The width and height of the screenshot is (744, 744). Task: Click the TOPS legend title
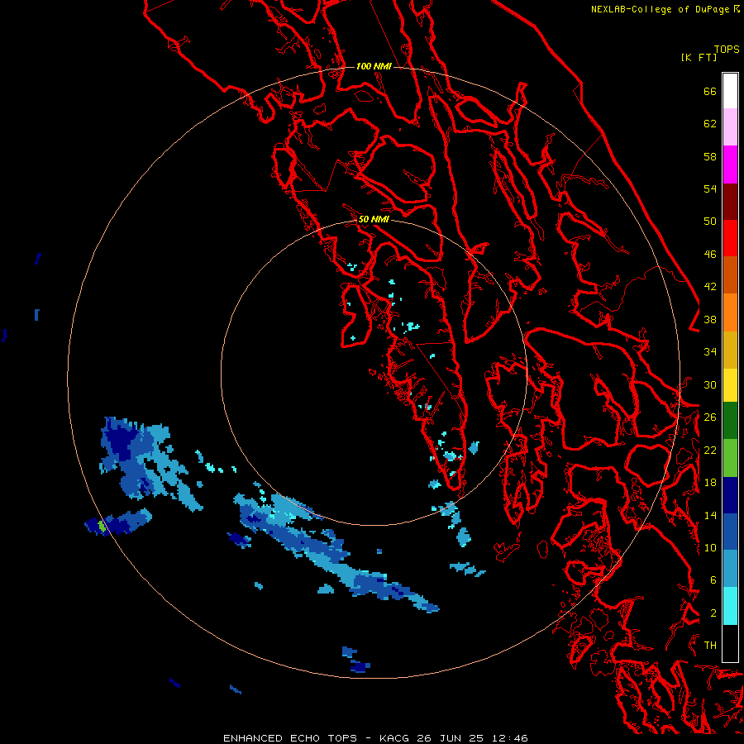727,50
